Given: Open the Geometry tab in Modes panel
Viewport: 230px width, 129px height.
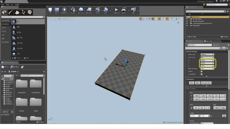Looking at the screenshot, I should point(5,24).
